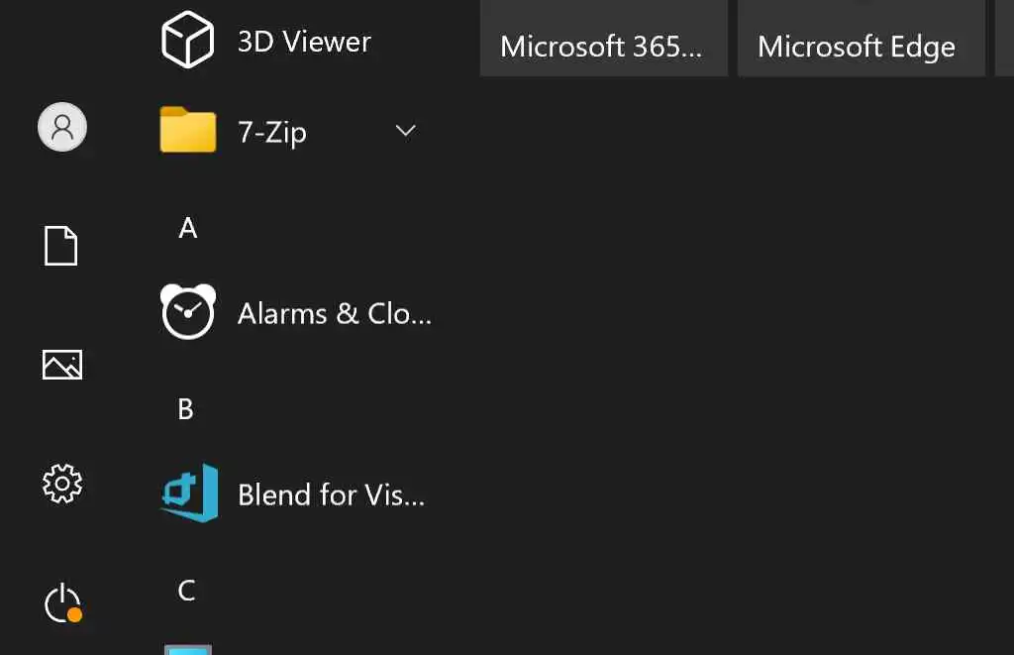Viewport: 1014px width, 655px height.
Task: Click the Alarms & Clock icon
Action: [187, 312]
